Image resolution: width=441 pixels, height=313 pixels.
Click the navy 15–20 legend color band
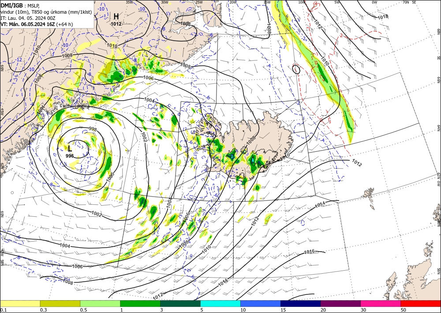click(x=301, y=304)
